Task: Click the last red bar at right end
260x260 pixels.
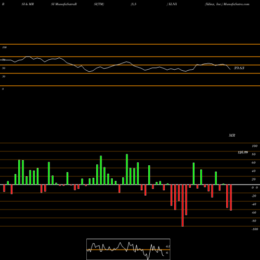Action: pos(231,198)
